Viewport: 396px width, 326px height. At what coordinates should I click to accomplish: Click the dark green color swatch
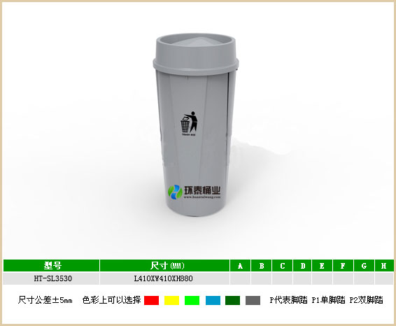point(232,301)
